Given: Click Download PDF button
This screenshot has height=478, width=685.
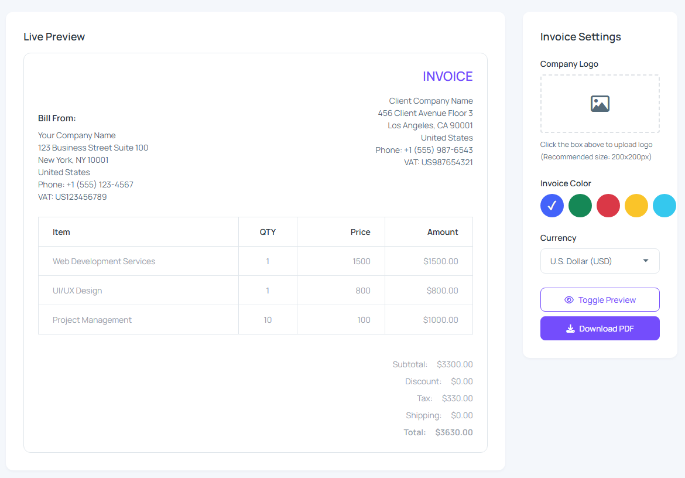Looking at the screenshot, I should coord(600,328).
